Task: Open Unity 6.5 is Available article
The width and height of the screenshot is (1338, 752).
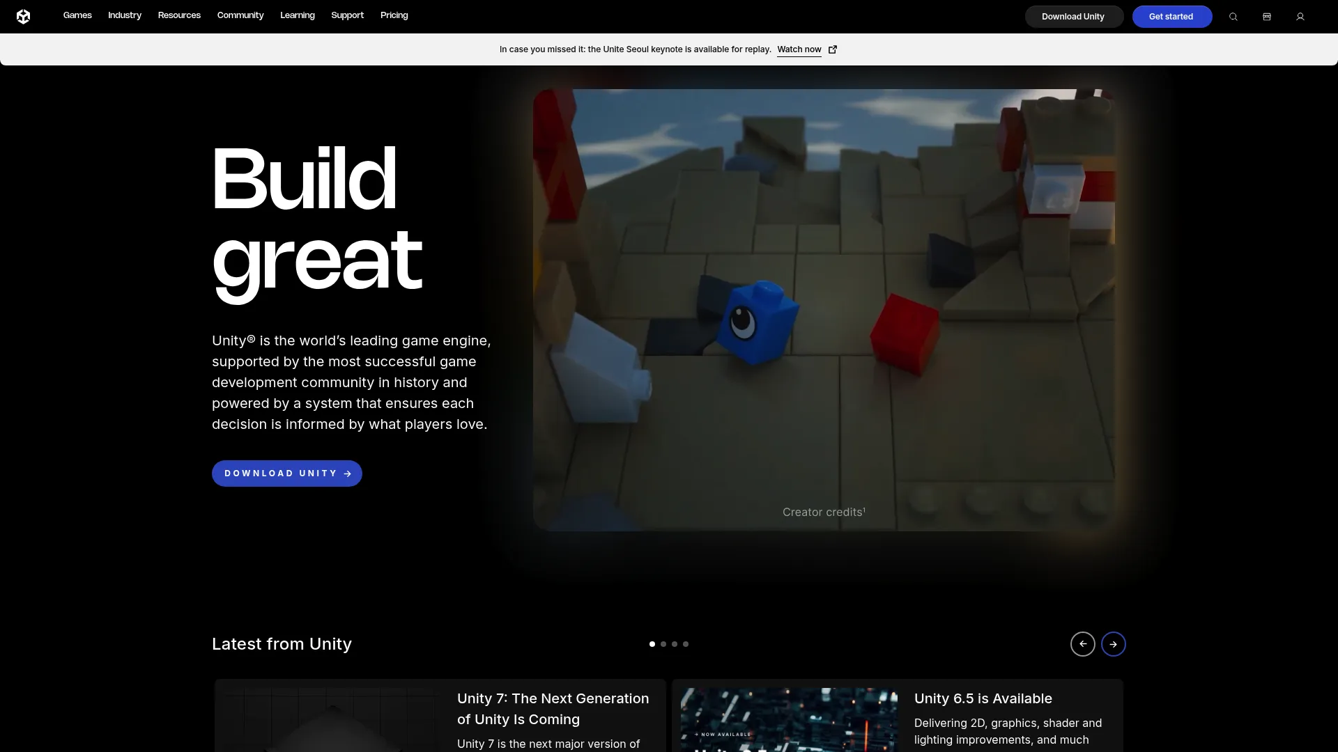Action: pos(983,698)
